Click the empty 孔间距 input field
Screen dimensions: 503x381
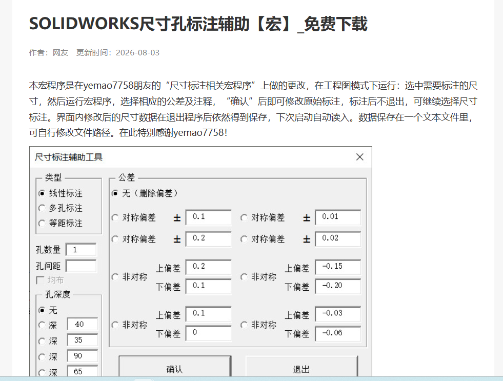click(x=81, y=266)
